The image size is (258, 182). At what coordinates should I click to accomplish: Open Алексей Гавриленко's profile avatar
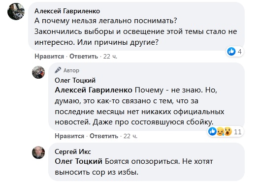(16, 11)
